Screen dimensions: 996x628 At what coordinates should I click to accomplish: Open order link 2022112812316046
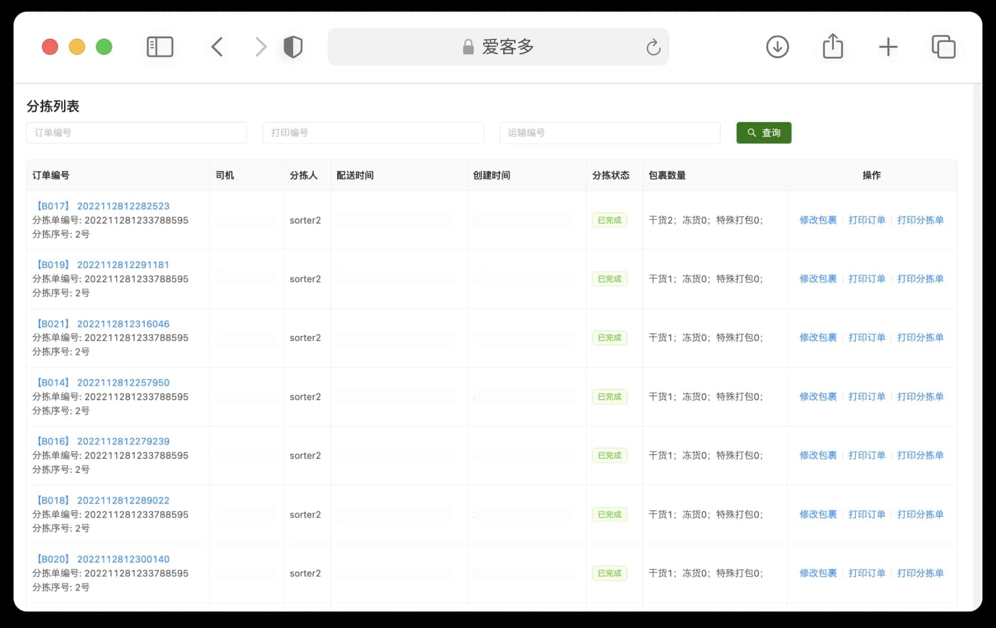[123, 324]
